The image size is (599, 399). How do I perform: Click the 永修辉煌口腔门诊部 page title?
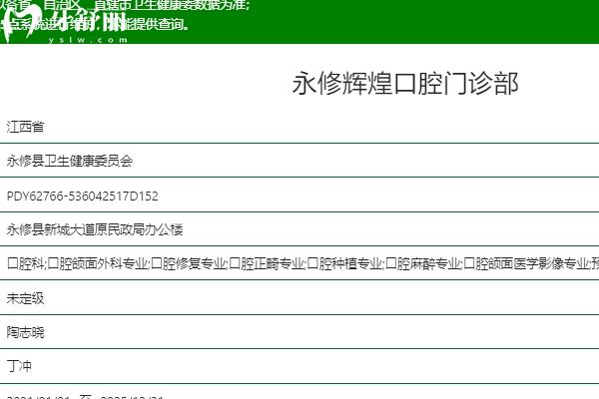tap(405, 83)
